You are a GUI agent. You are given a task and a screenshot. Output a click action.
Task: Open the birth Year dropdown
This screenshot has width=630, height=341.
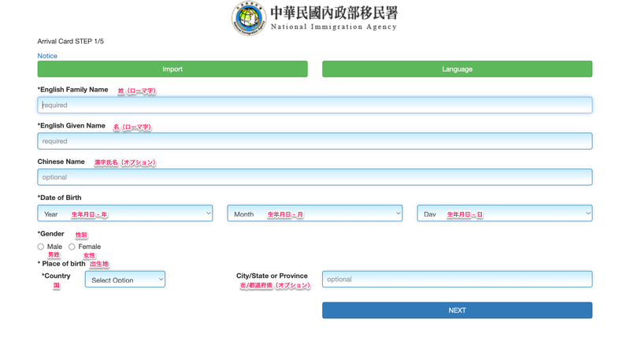coord(125,213)
